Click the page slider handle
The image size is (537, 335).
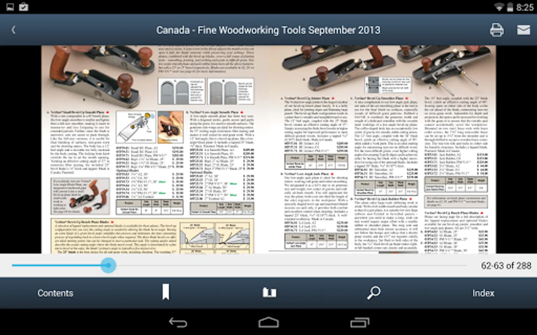[108, 265]
